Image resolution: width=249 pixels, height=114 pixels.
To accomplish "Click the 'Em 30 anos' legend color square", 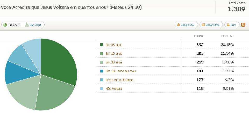I will point(102,62).
